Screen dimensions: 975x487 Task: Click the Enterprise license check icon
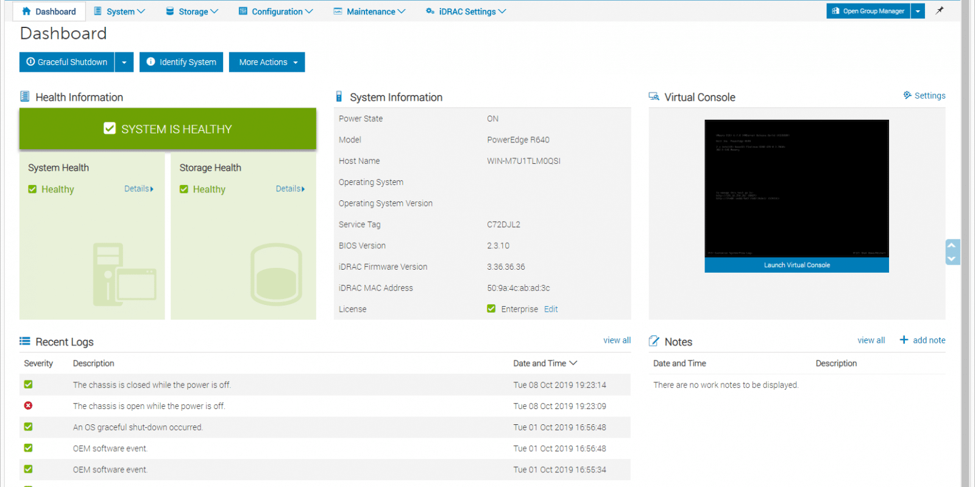(x=491, y=309)
